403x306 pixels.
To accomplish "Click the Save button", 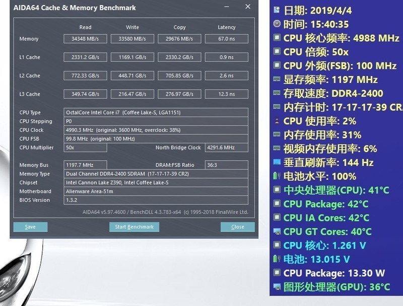I will [x=30, y=226].
